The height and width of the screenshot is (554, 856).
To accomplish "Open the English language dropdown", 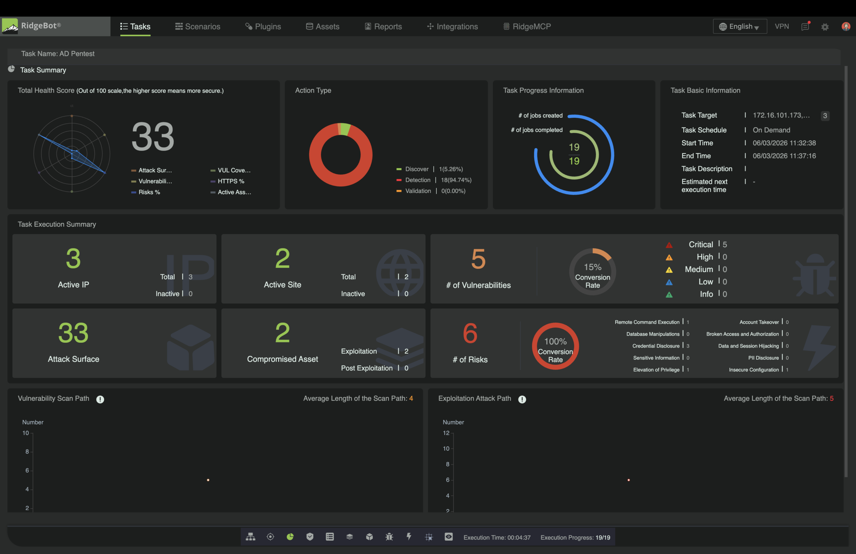I will [740, 26].
